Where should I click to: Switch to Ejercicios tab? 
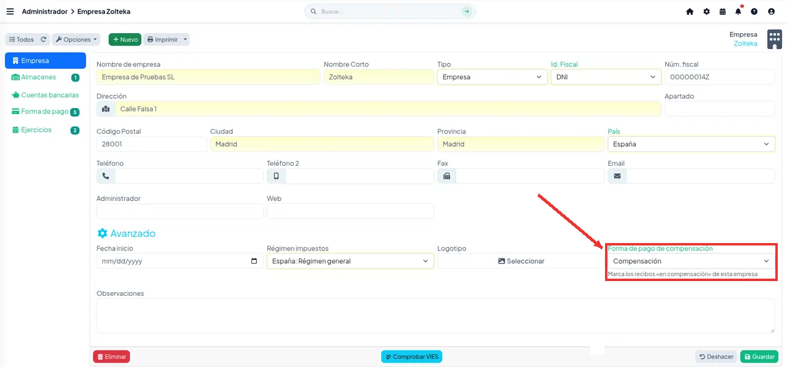(x=45, y=130)
